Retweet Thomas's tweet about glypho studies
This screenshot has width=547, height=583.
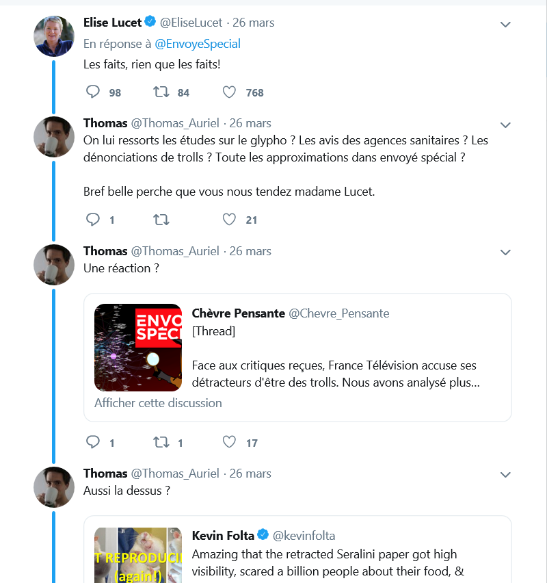click(161, 220)
